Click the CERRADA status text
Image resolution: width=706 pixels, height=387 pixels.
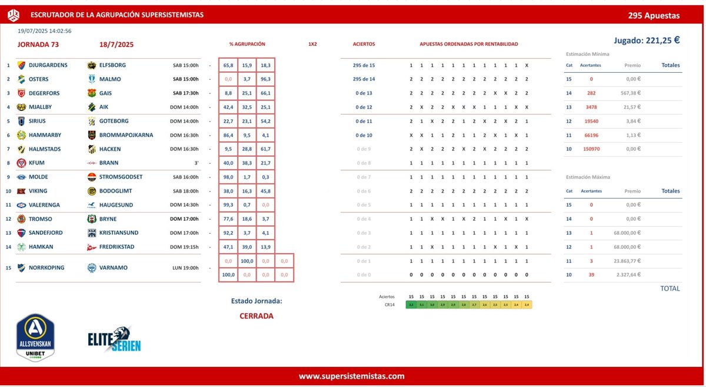pos(257,316)
